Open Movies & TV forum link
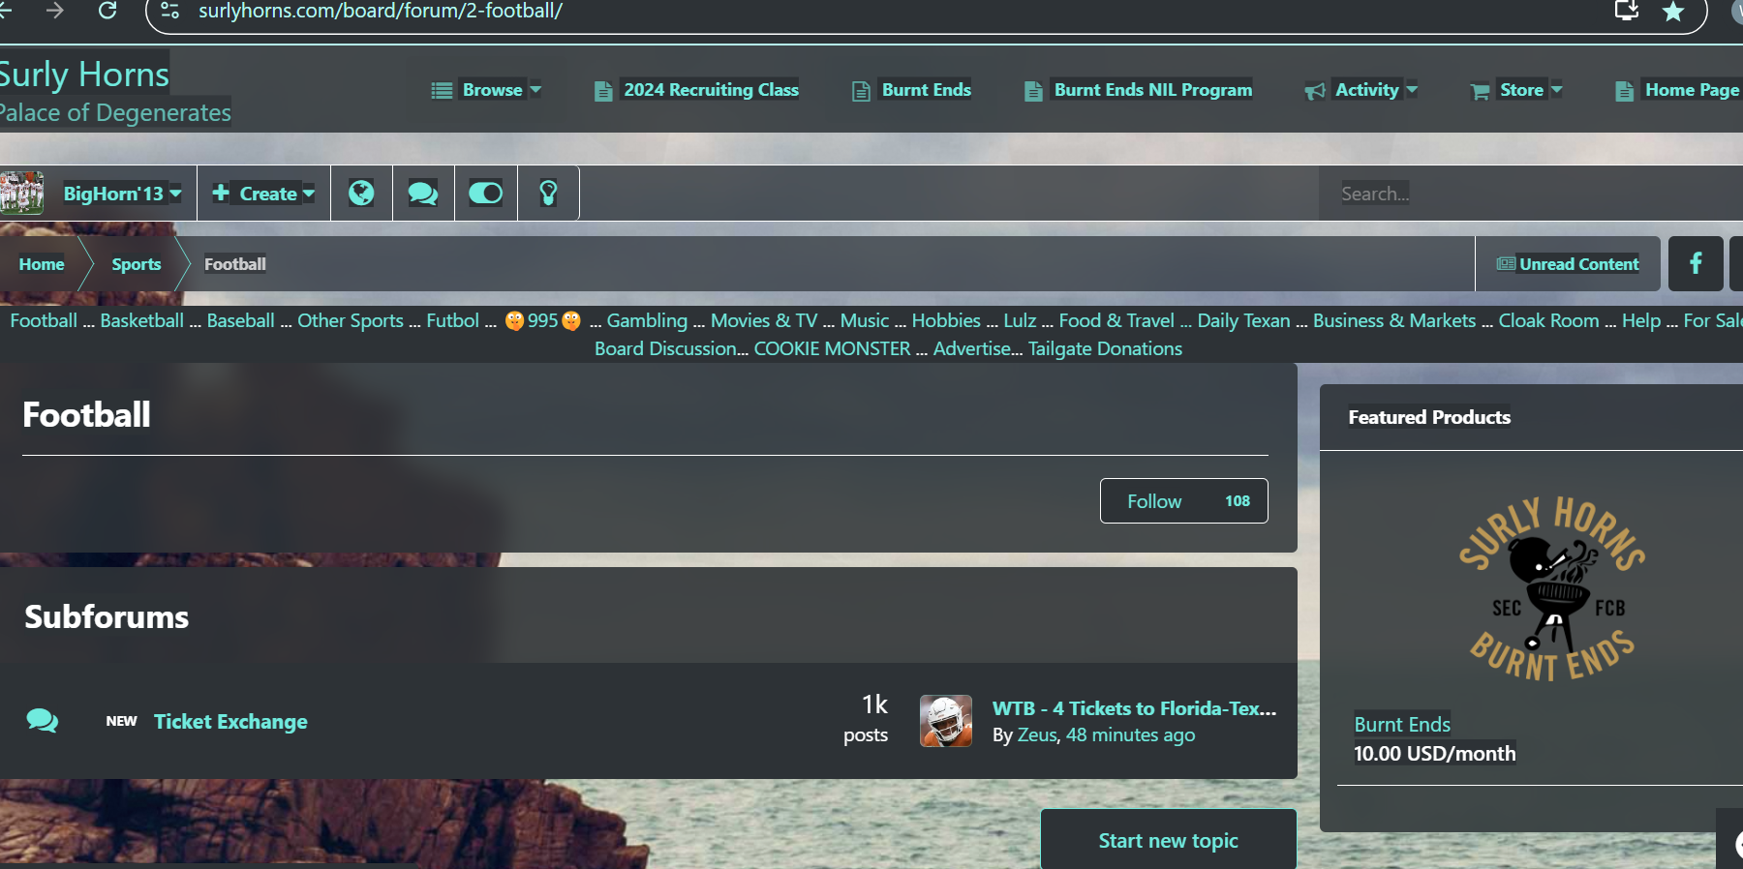This screenshot has width=1743, height=869. [x=764, y=320]
